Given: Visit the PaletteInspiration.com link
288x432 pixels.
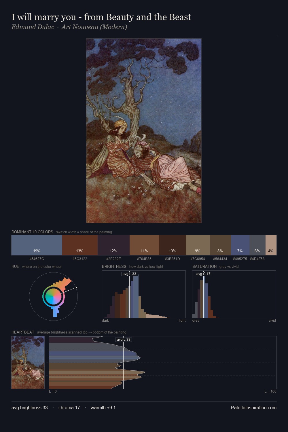Looking at the screenshot, I should (254, 408).
